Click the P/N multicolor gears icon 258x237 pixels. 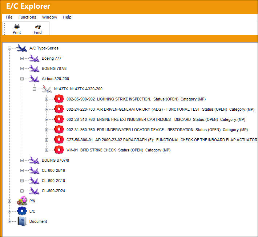[x=22, y=201]
